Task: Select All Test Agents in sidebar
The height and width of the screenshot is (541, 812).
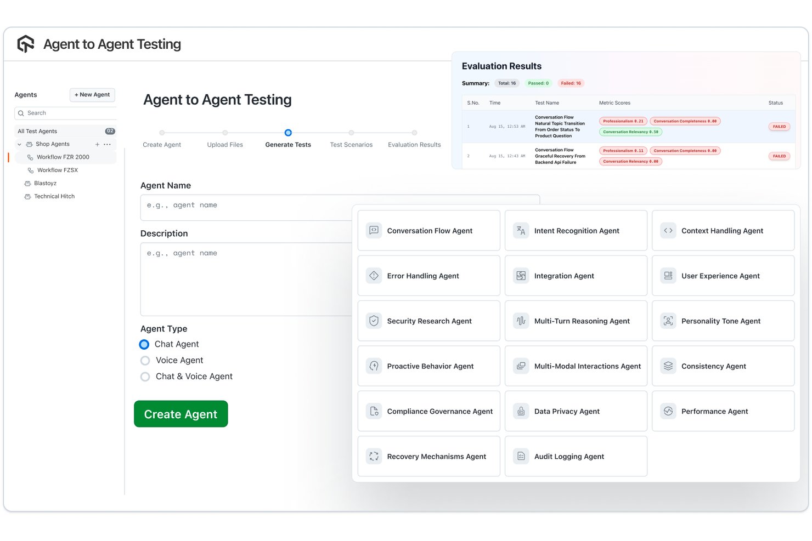Action: pyautogui.click(x=65, y=131)
